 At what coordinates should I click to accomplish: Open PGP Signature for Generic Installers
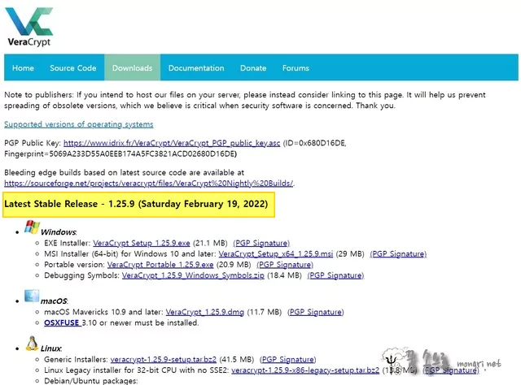287,360
